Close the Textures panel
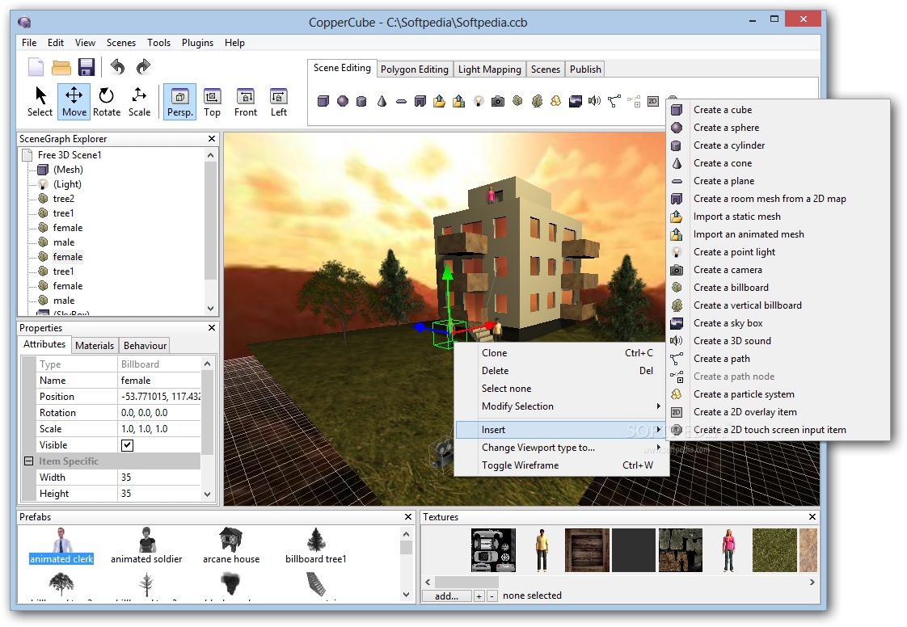The height and width of the screenshot is (627, 907). click(812, 516)
